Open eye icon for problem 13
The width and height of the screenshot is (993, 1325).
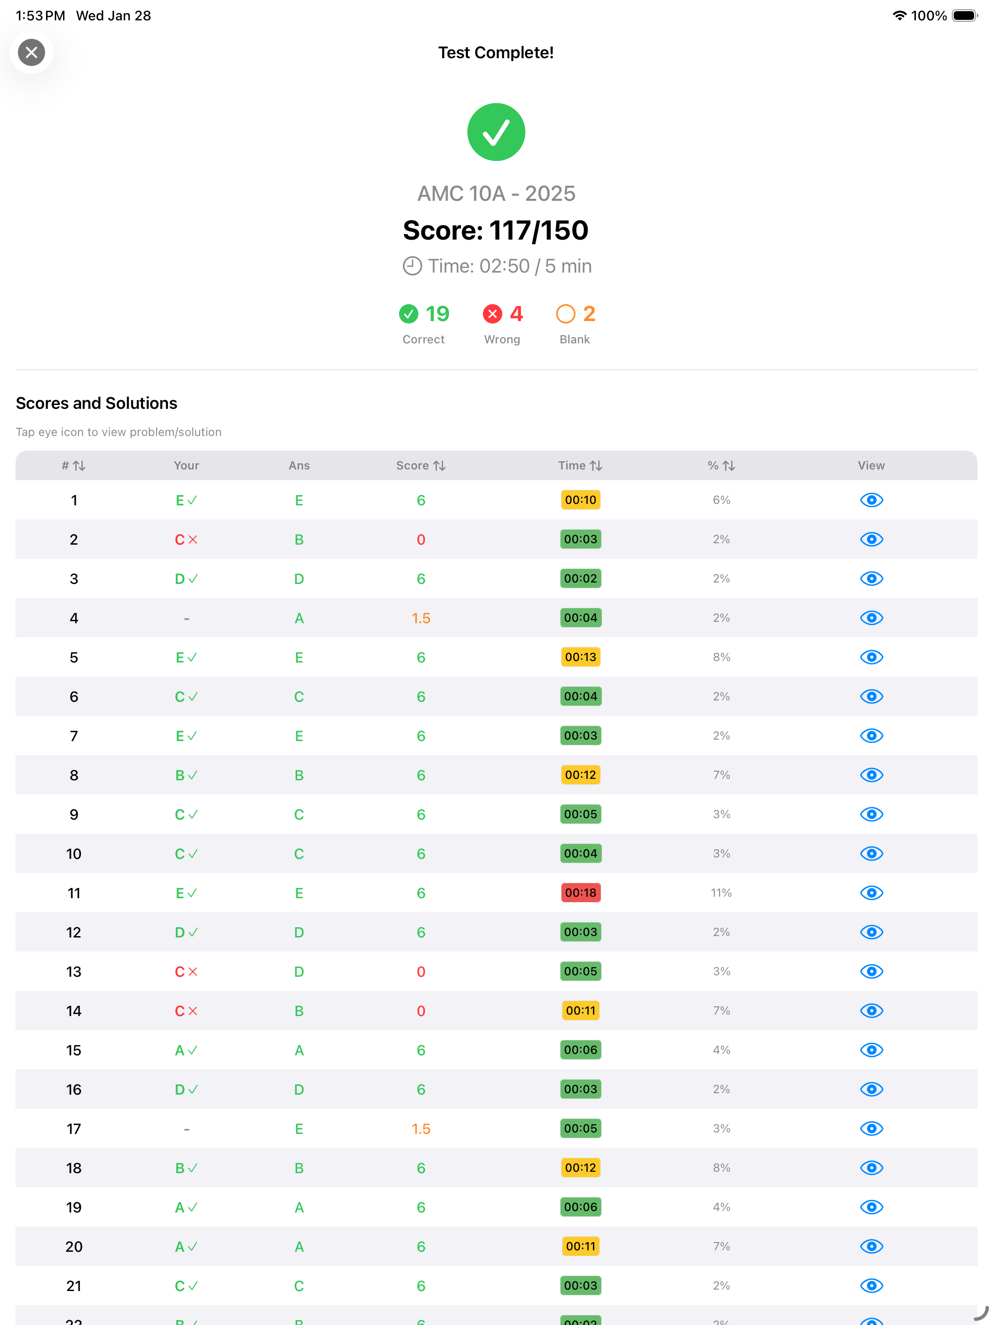point(871,971)
